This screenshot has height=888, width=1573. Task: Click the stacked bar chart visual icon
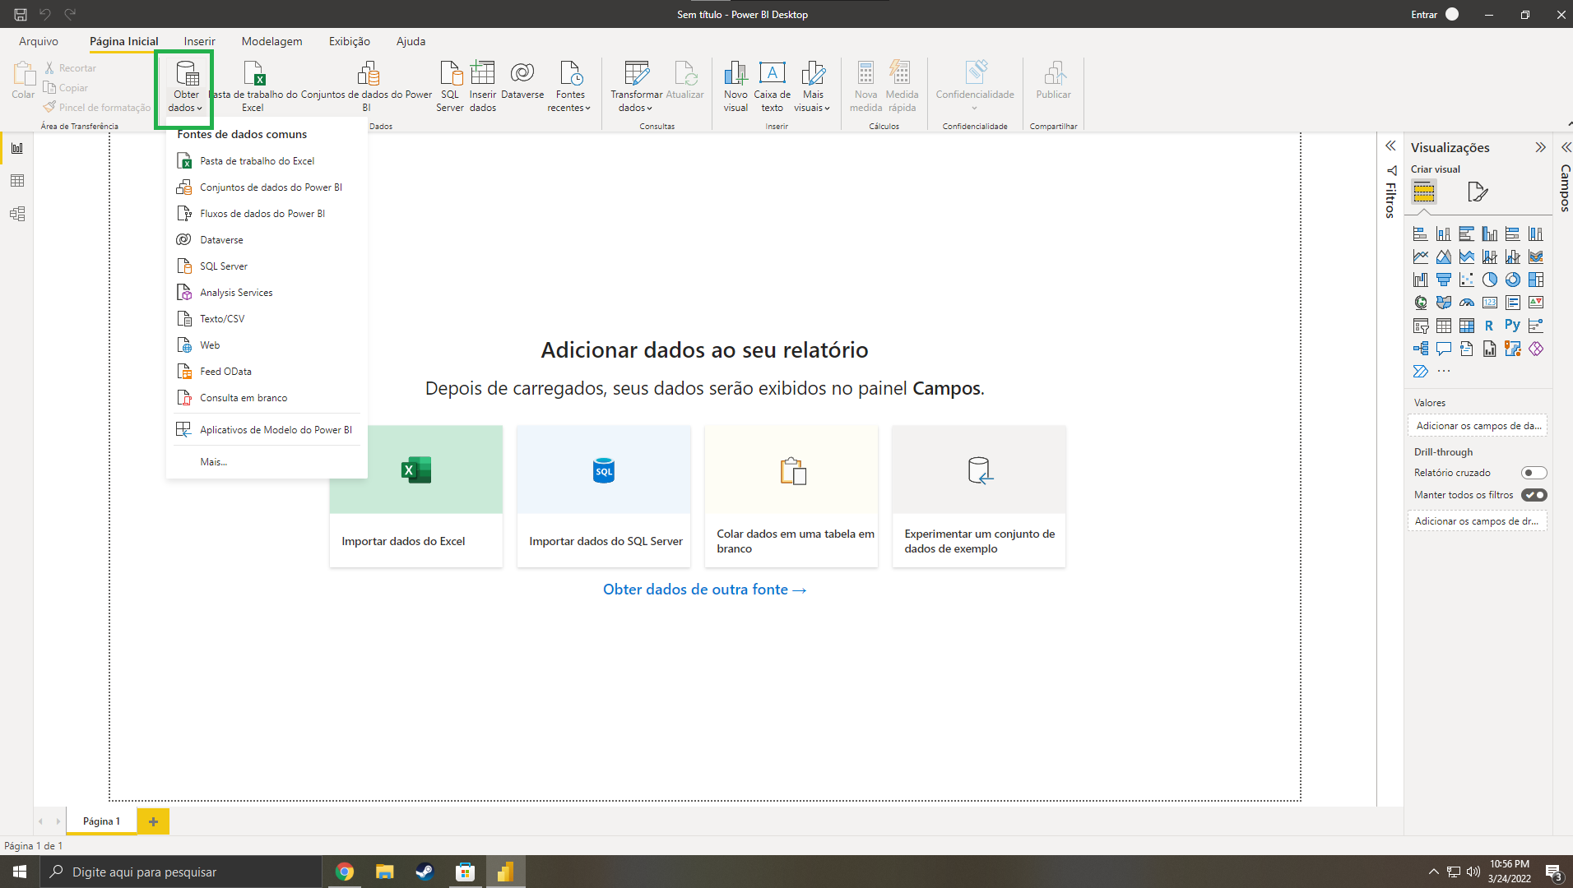coord(1421,234)
